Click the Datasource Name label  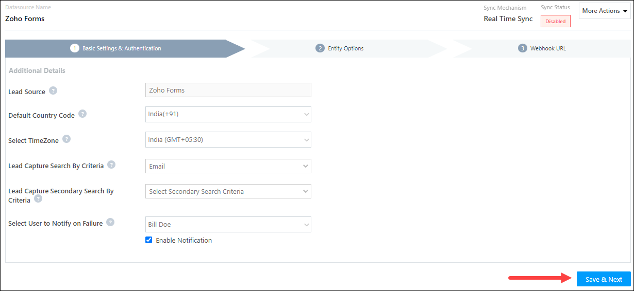click(x=28, y=7)
